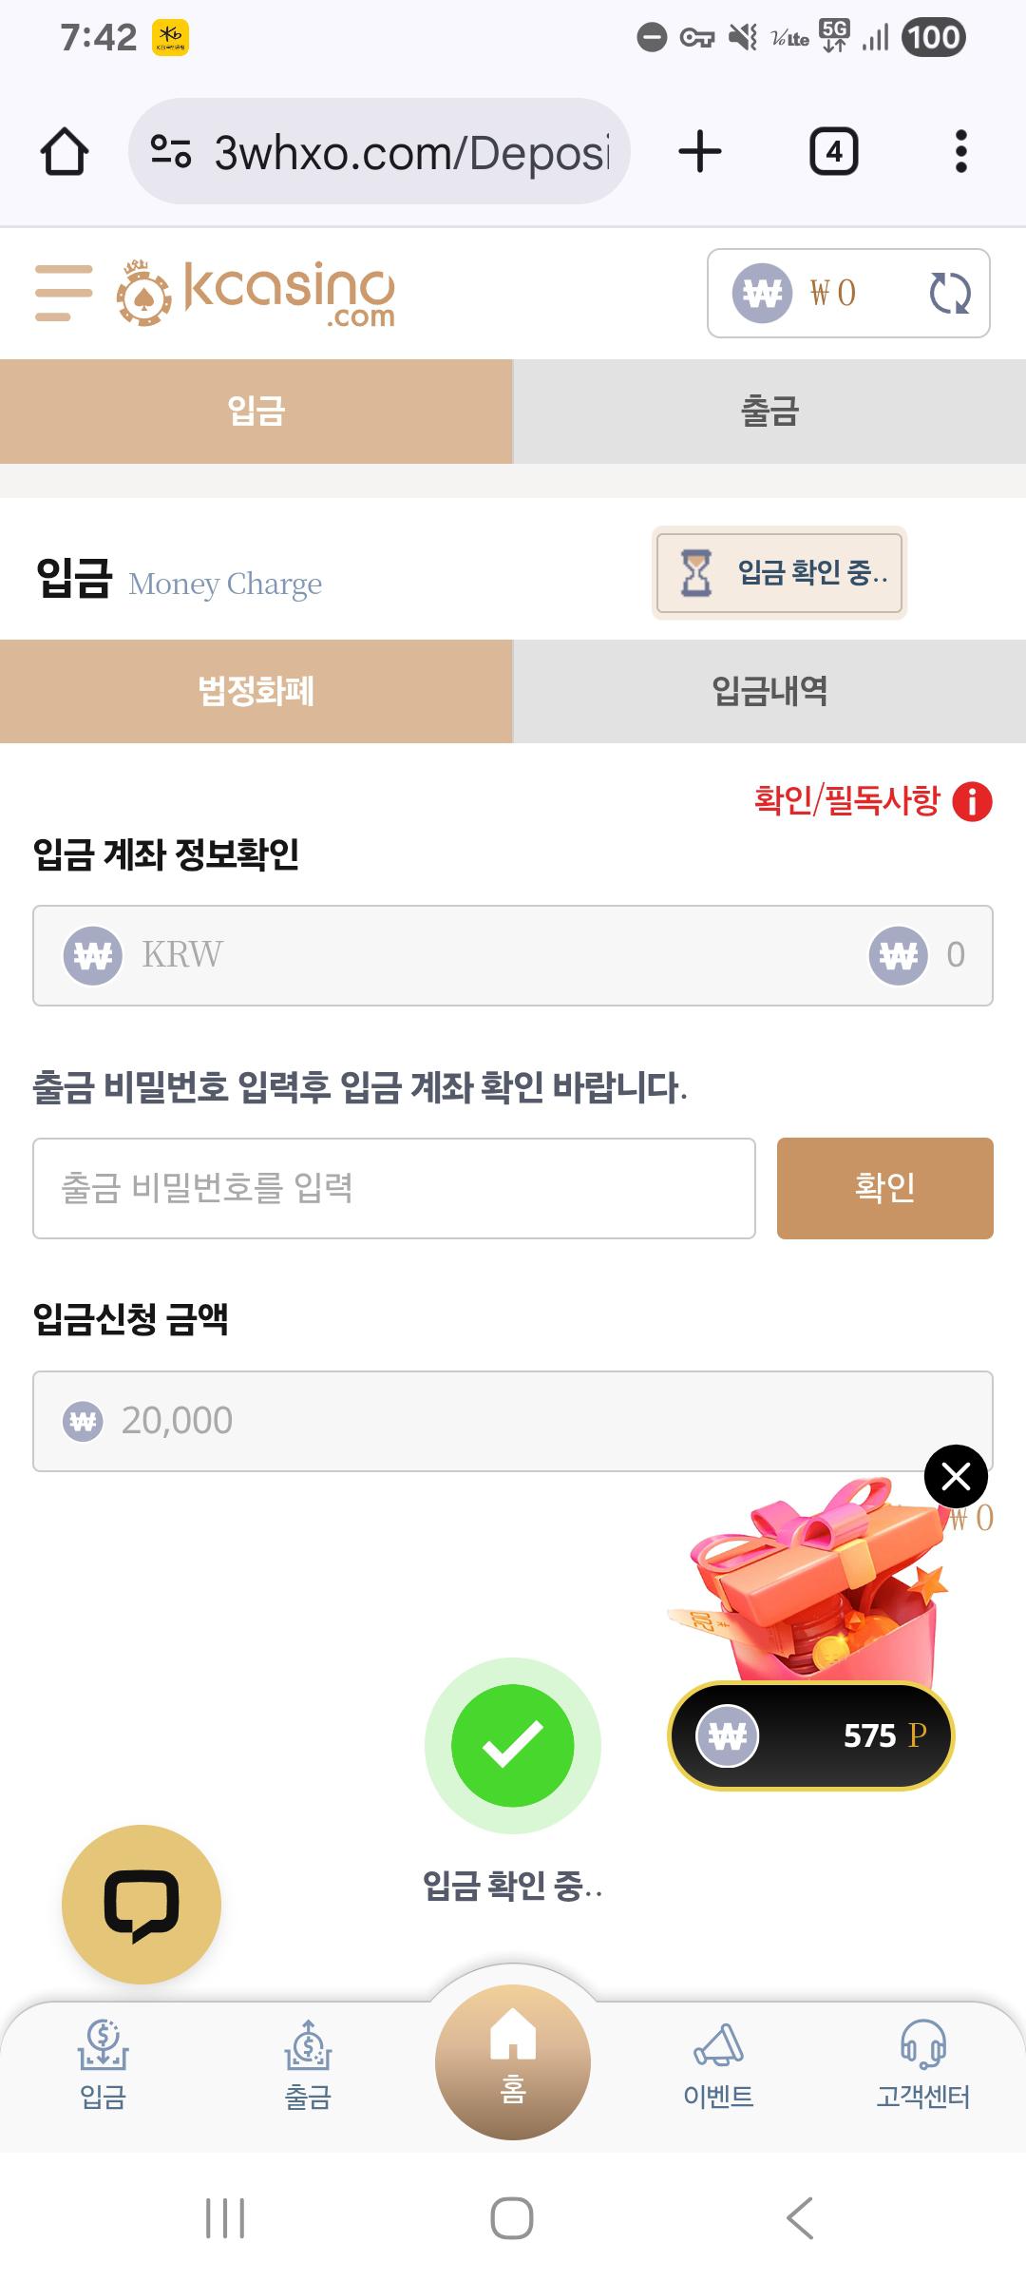This screenshot has width=1026, height=2281.
Task: Tap the red info notice icon
Action: [972, 801]
